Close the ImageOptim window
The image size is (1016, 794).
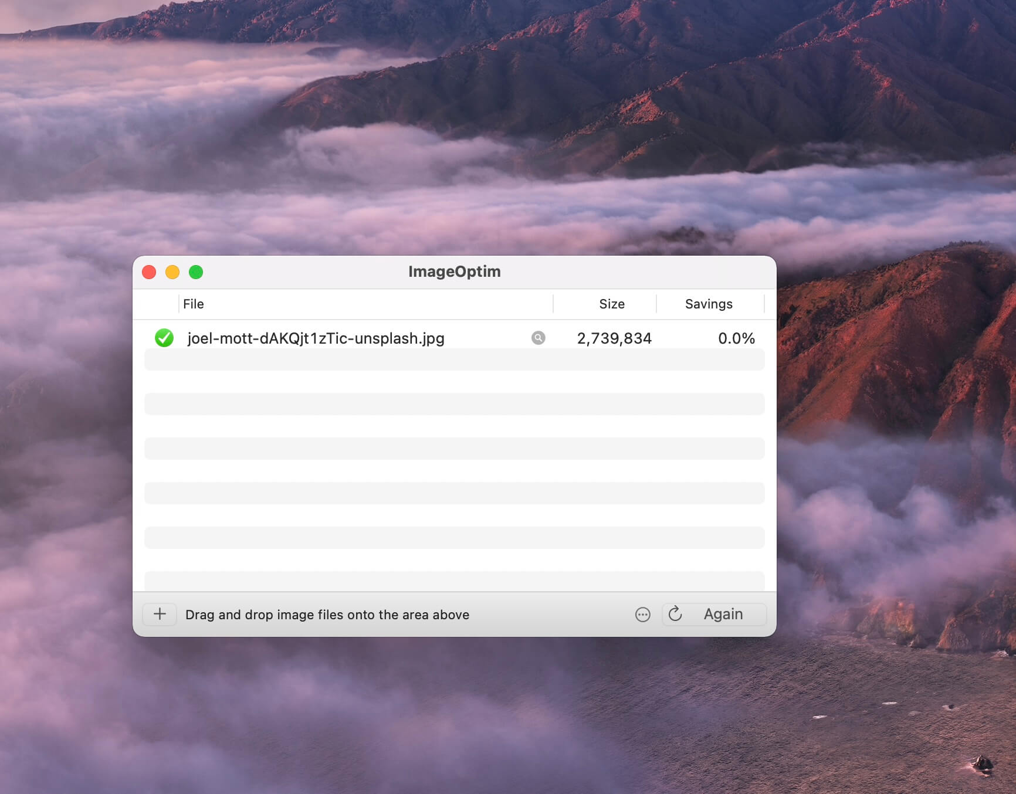(x=149, y=272)
